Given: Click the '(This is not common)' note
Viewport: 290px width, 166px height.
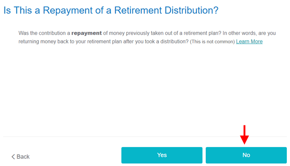Looking at the screenshot, I should (213, 41).
